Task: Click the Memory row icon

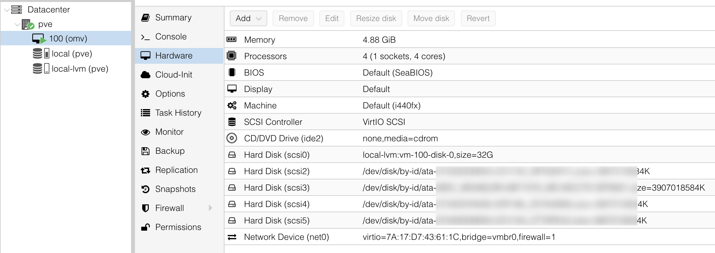Action: pos(232,39)
